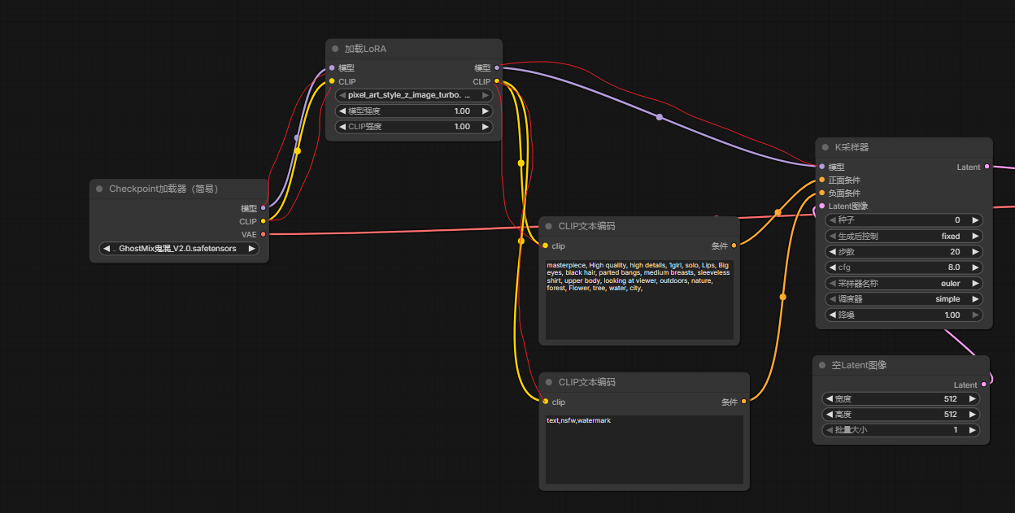Image resolution: width=1015 pixels, height=513 pixels.
Task: Decrease CLIP强度 with its left arrow
Action: click(x=343, y=127)
